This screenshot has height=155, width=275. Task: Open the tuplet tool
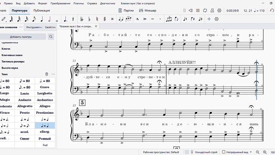click(x=169, y=19)
